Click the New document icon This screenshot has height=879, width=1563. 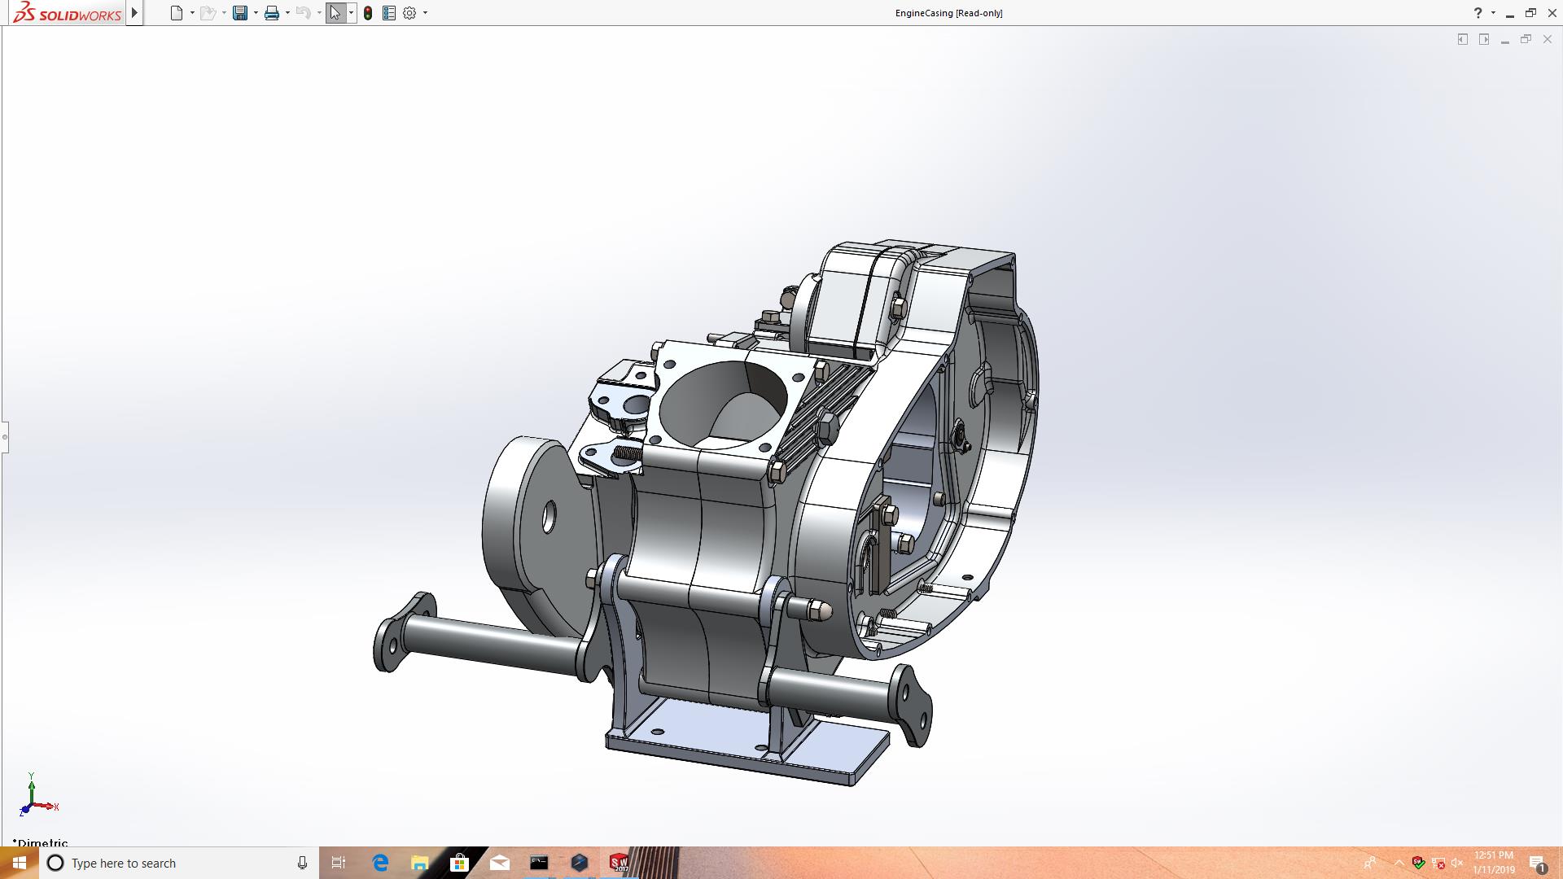coord(176,13)
